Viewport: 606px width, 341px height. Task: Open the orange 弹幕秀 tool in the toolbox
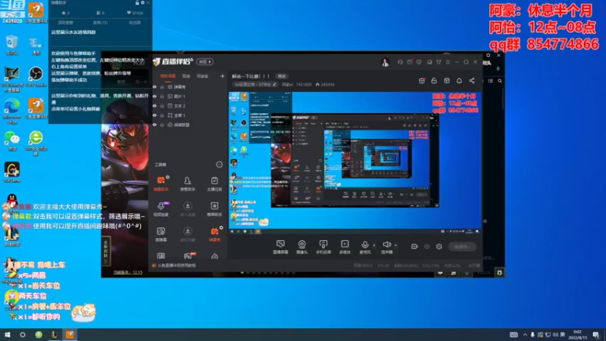pyautogui.click(x=214, y=234)
